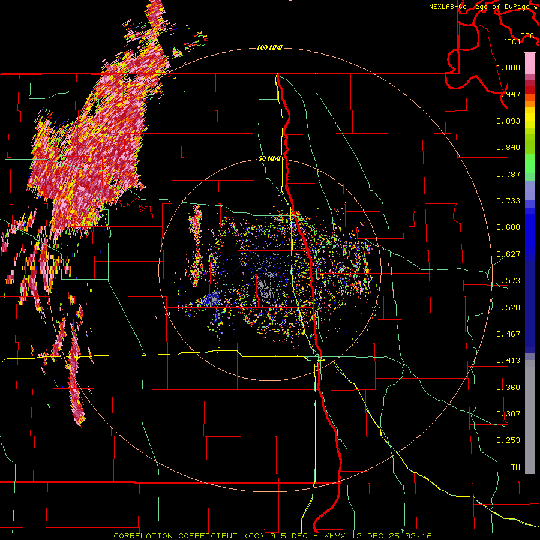Click the [CC] legend unit label

pyautogui.click(x=512, y=41)
